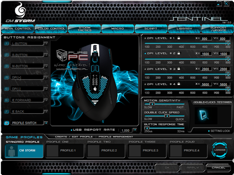234x175 pixels.
Task: Click the CM Storm avatar in Standard Profile
Action: click(12, 151)
